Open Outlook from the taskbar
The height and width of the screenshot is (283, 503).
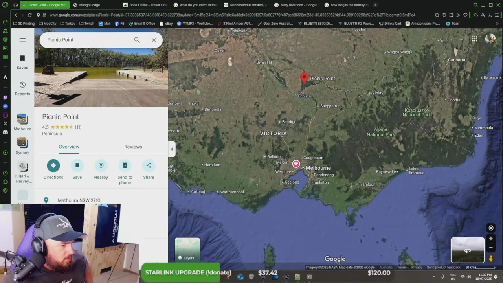tap(240, 277)
